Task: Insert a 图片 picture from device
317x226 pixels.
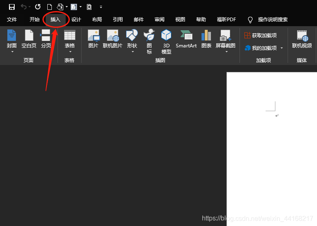Action: (93, 38)
